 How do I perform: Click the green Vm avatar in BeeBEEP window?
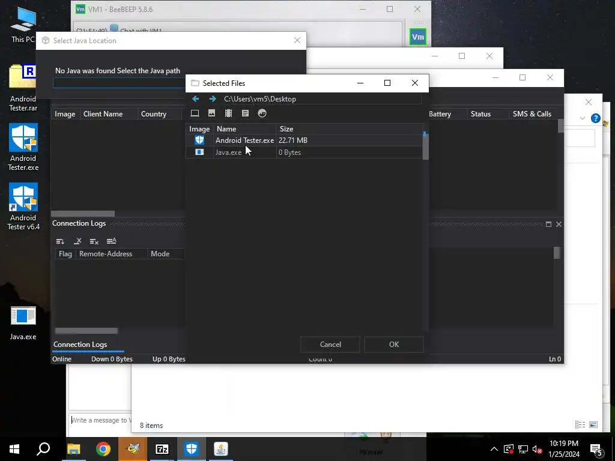(418, 37)
